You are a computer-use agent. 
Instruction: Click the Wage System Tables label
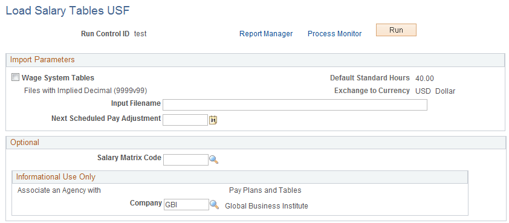tap(58, 77)
